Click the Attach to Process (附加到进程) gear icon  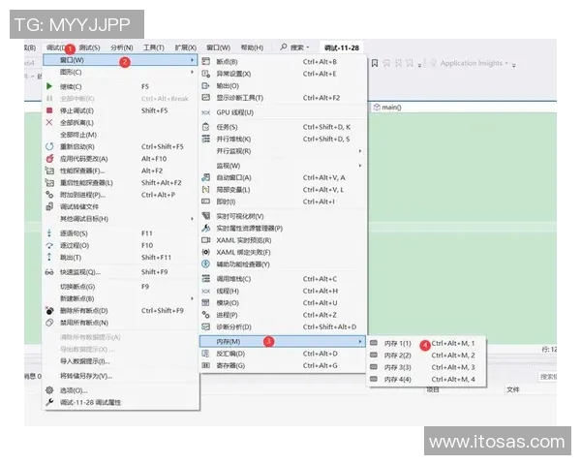click(49, 195)
